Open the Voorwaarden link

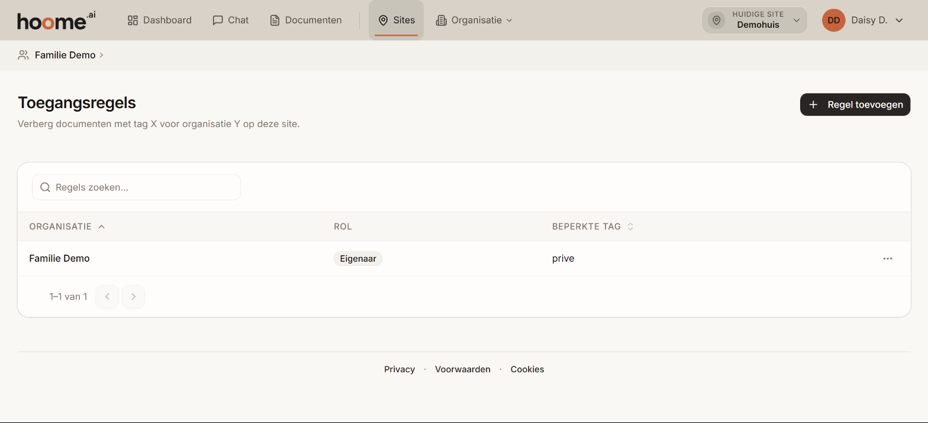tap(463, 369)
